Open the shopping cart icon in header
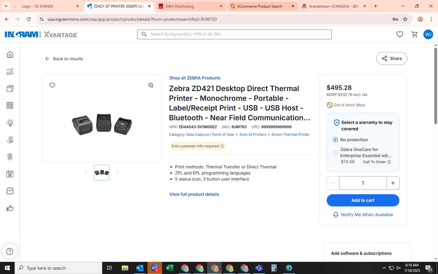 point(415,34)
